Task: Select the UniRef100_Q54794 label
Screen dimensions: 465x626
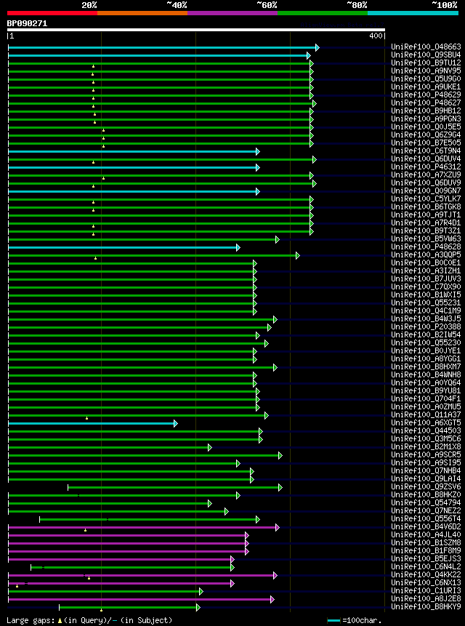Action: point(426,502)
